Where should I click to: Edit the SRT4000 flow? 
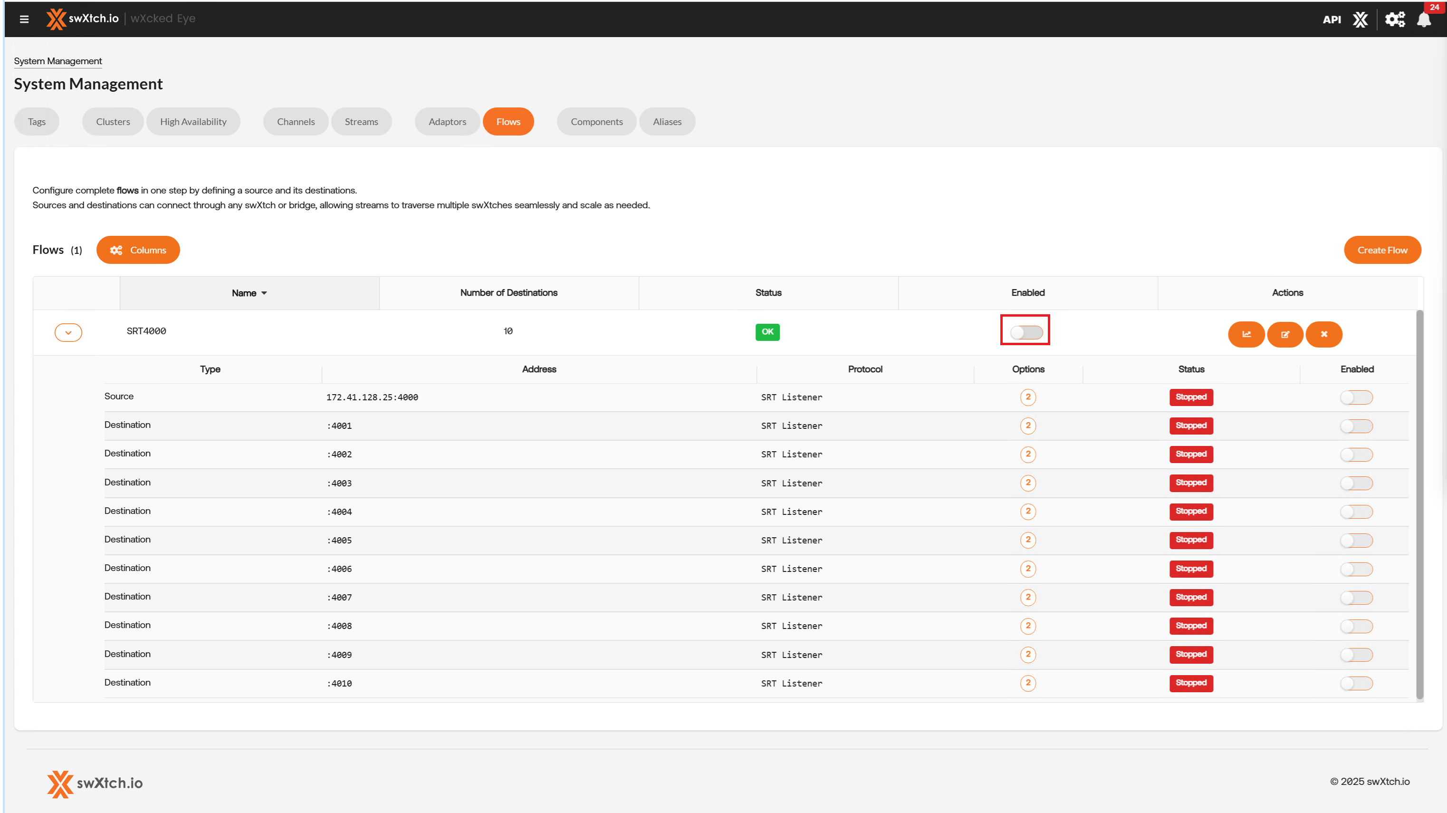[x=1284, y=334]
